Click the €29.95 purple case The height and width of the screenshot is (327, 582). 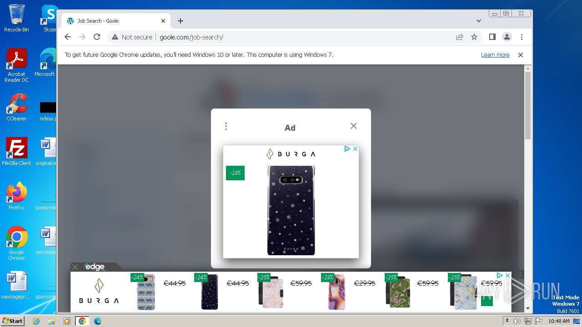(x=337, y=292)
